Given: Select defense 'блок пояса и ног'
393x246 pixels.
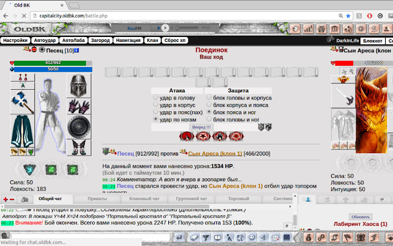Looking at the screenshot, I should [x=209, y=112].
